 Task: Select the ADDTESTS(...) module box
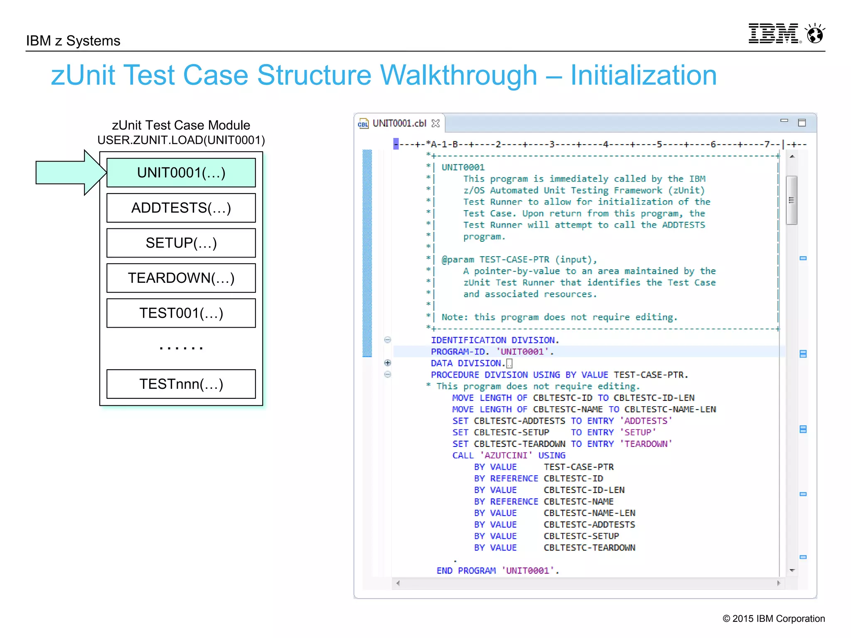point(181,208)
